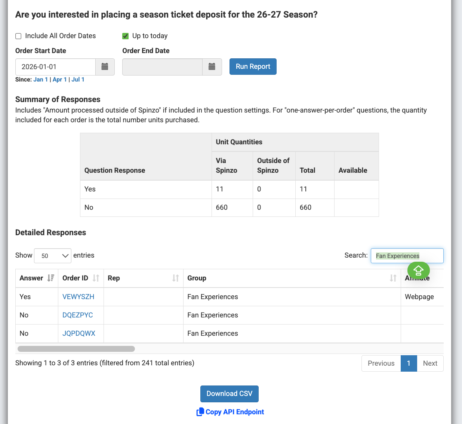Download the CSV file

229,394
